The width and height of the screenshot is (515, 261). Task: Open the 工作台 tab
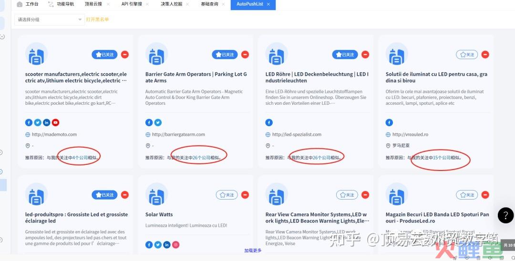[28, 4]
